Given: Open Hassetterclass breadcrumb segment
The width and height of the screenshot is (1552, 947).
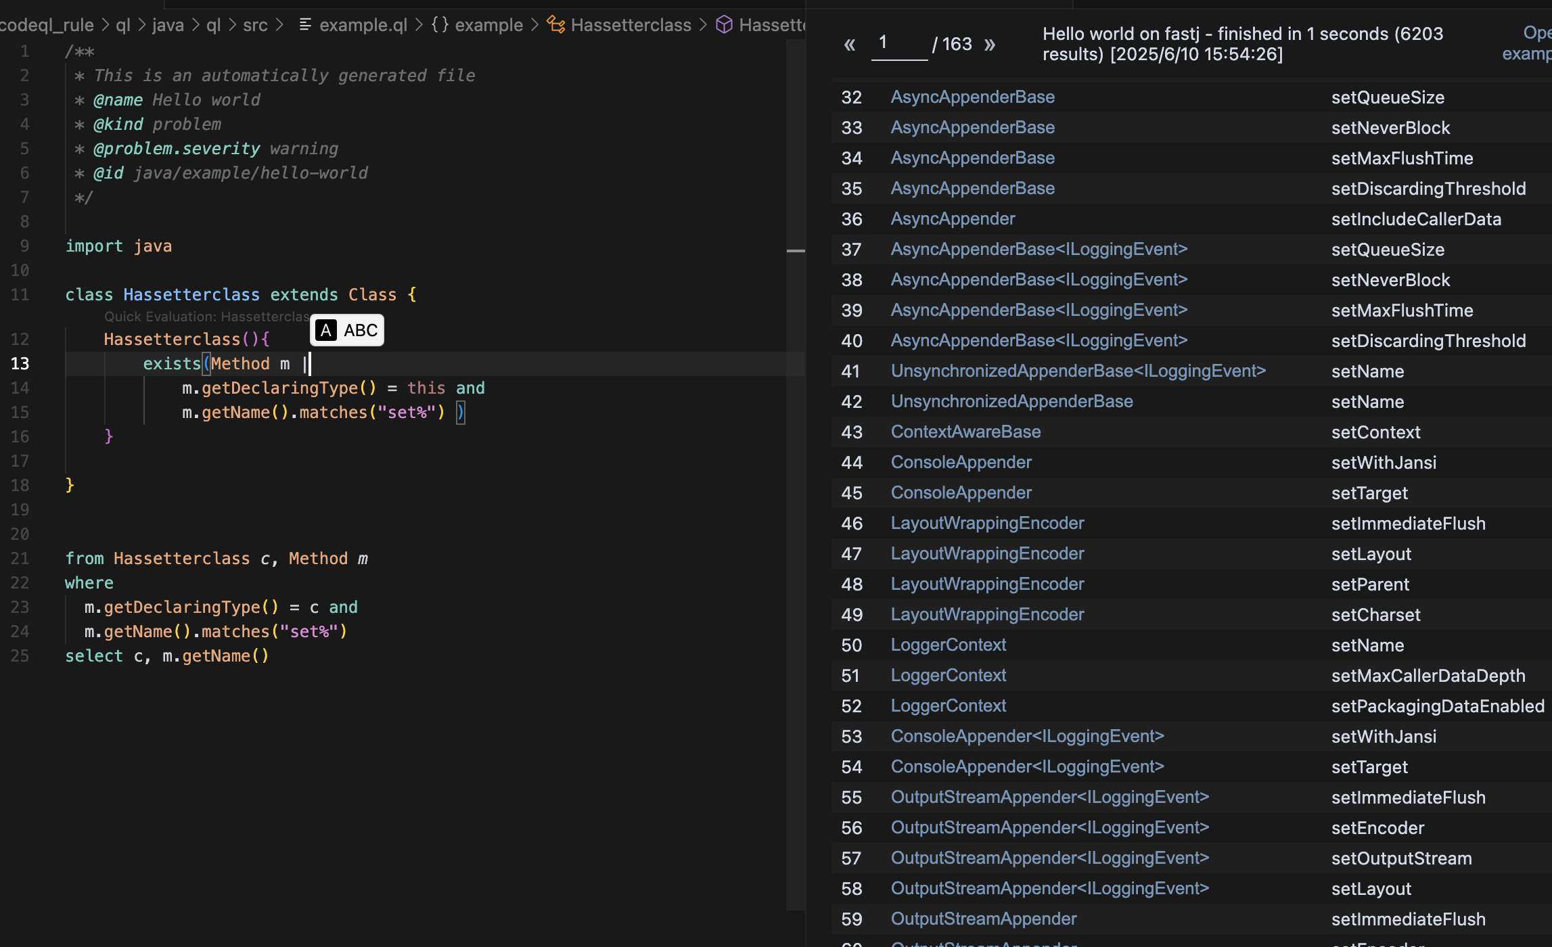Looking at the screenshot, I should (x=631, y=25).
